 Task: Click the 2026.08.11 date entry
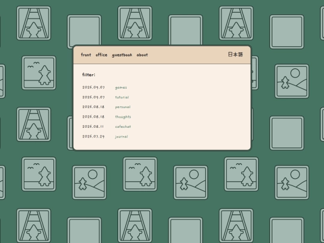tap(93, 126)
